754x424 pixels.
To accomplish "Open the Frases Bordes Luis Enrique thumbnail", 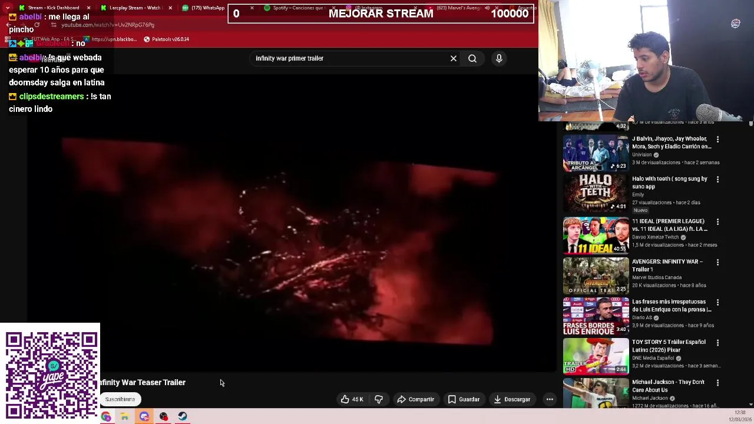I will tap(596, 316).
